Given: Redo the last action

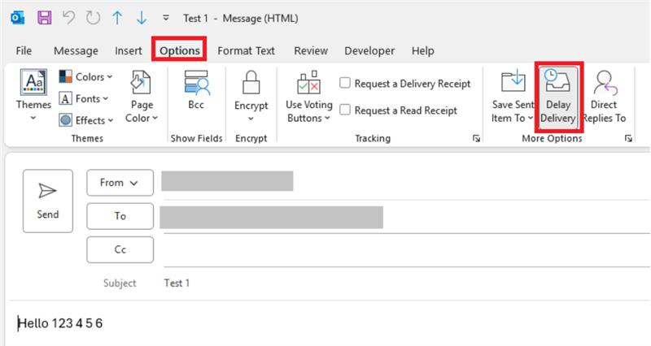Looking at the screenshot, I should click(93, 18).
